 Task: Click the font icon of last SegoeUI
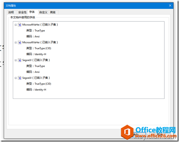pos(20,78)
